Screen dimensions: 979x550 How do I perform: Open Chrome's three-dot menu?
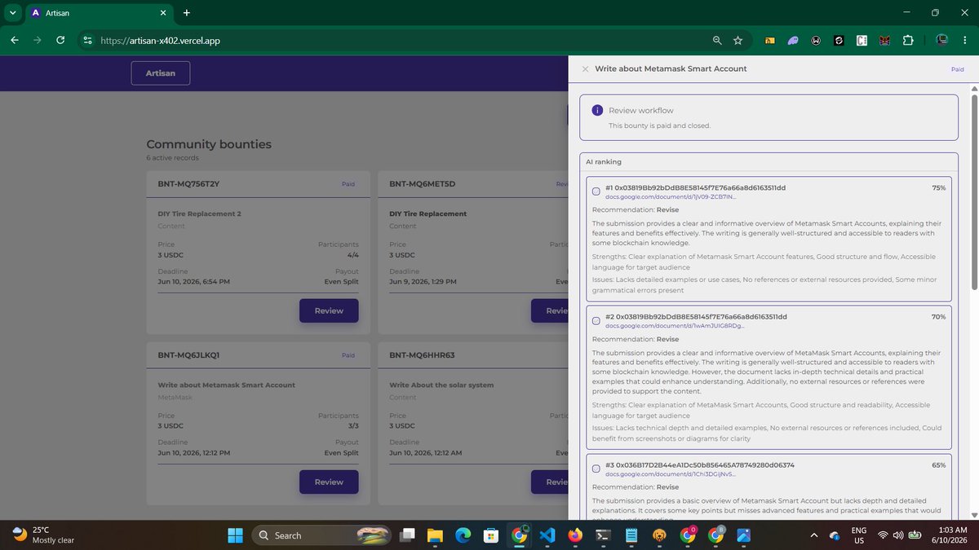point(964,40)
